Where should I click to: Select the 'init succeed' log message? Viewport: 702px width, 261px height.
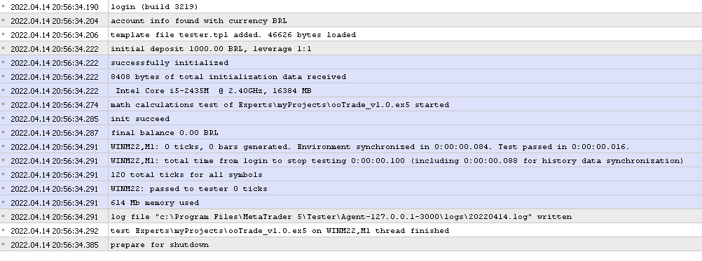(x=140, y=119)
